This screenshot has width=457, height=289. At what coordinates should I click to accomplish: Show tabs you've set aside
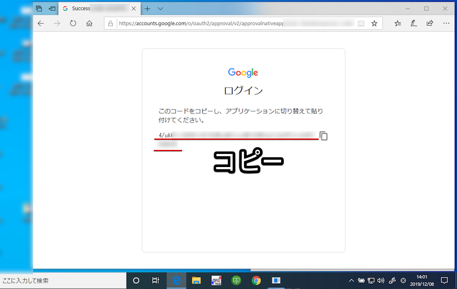point(39,9)
